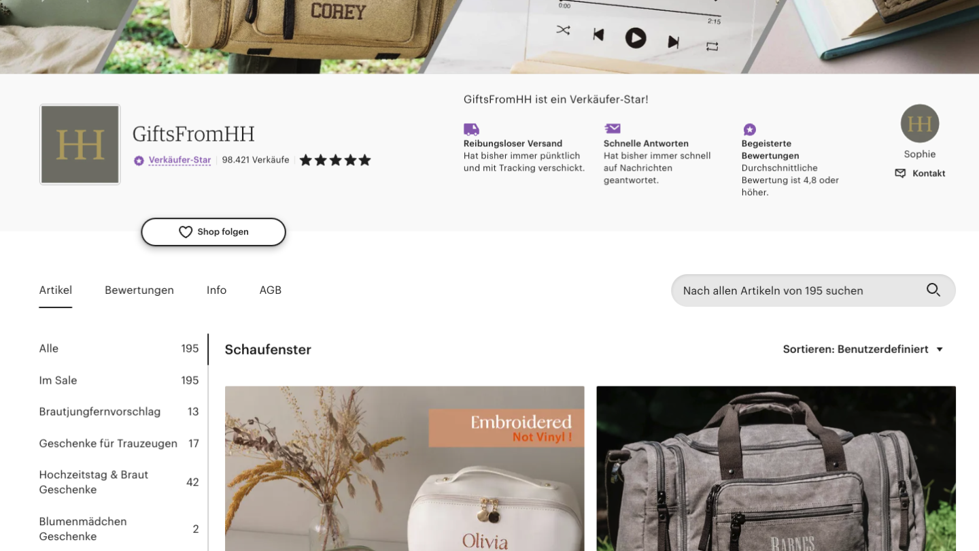The image size is (979, 551).
Task: Switch to the Bewertungen tab
Action: pyautogui.click(x=139, y=290)
